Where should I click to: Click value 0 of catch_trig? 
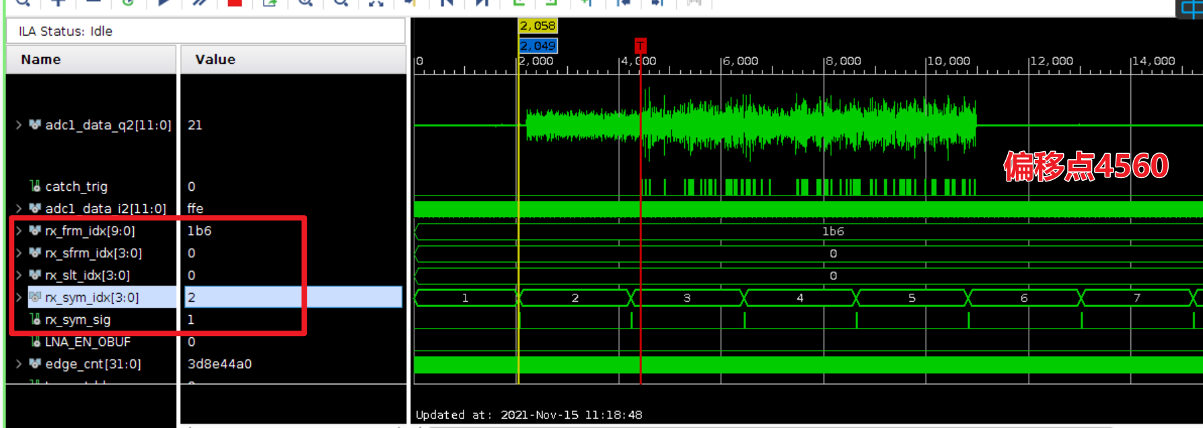[192, 186]
